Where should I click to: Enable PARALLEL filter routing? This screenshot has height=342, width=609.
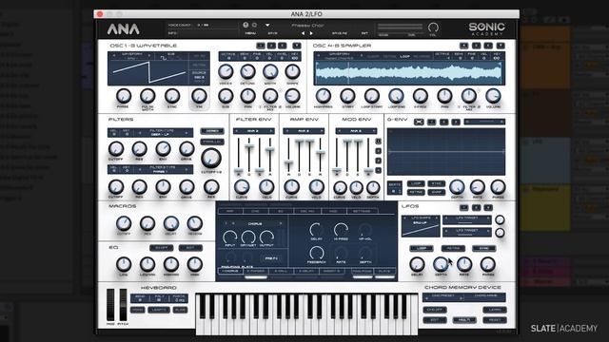212,142
